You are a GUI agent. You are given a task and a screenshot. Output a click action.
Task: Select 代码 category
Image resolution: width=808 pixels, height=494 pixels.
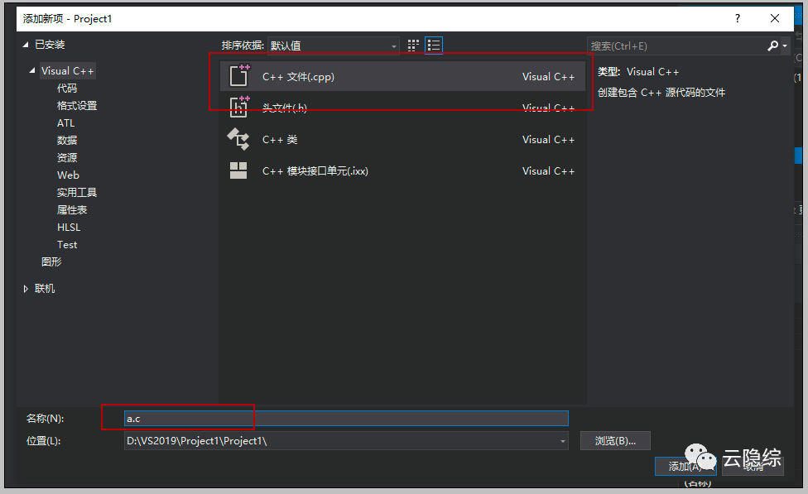(x=67, y=88)
